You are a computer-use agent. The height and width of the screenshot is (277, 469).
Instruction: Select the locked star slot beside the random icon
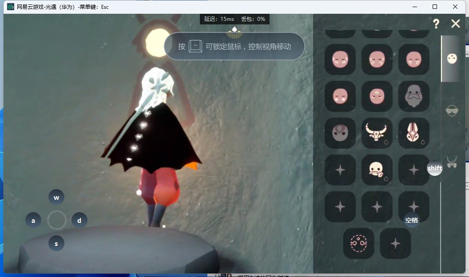395,243
